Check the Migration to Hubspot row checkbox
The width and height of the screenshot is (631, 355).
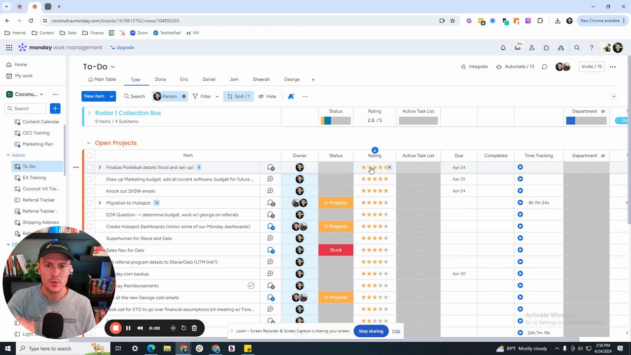89,203
